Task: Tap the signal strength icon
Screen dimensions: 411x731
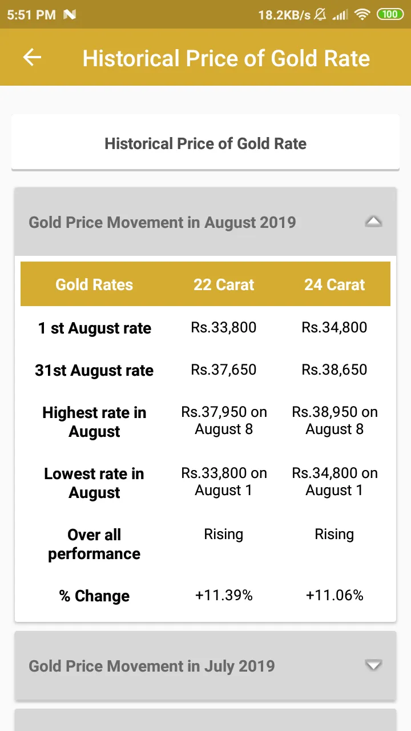Action: point(341,15)
